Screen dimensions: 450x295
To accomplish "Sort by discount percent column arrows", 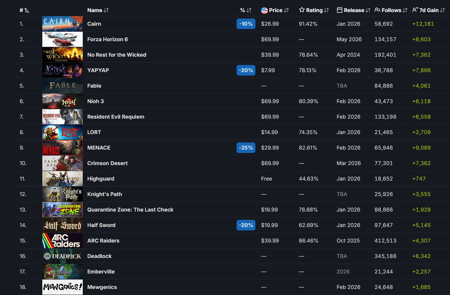I will (249, 10).
